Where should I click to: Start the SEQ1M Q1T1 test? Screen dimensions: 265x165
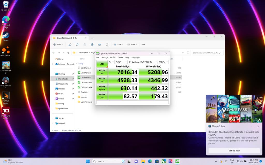[x=102, y=80]
